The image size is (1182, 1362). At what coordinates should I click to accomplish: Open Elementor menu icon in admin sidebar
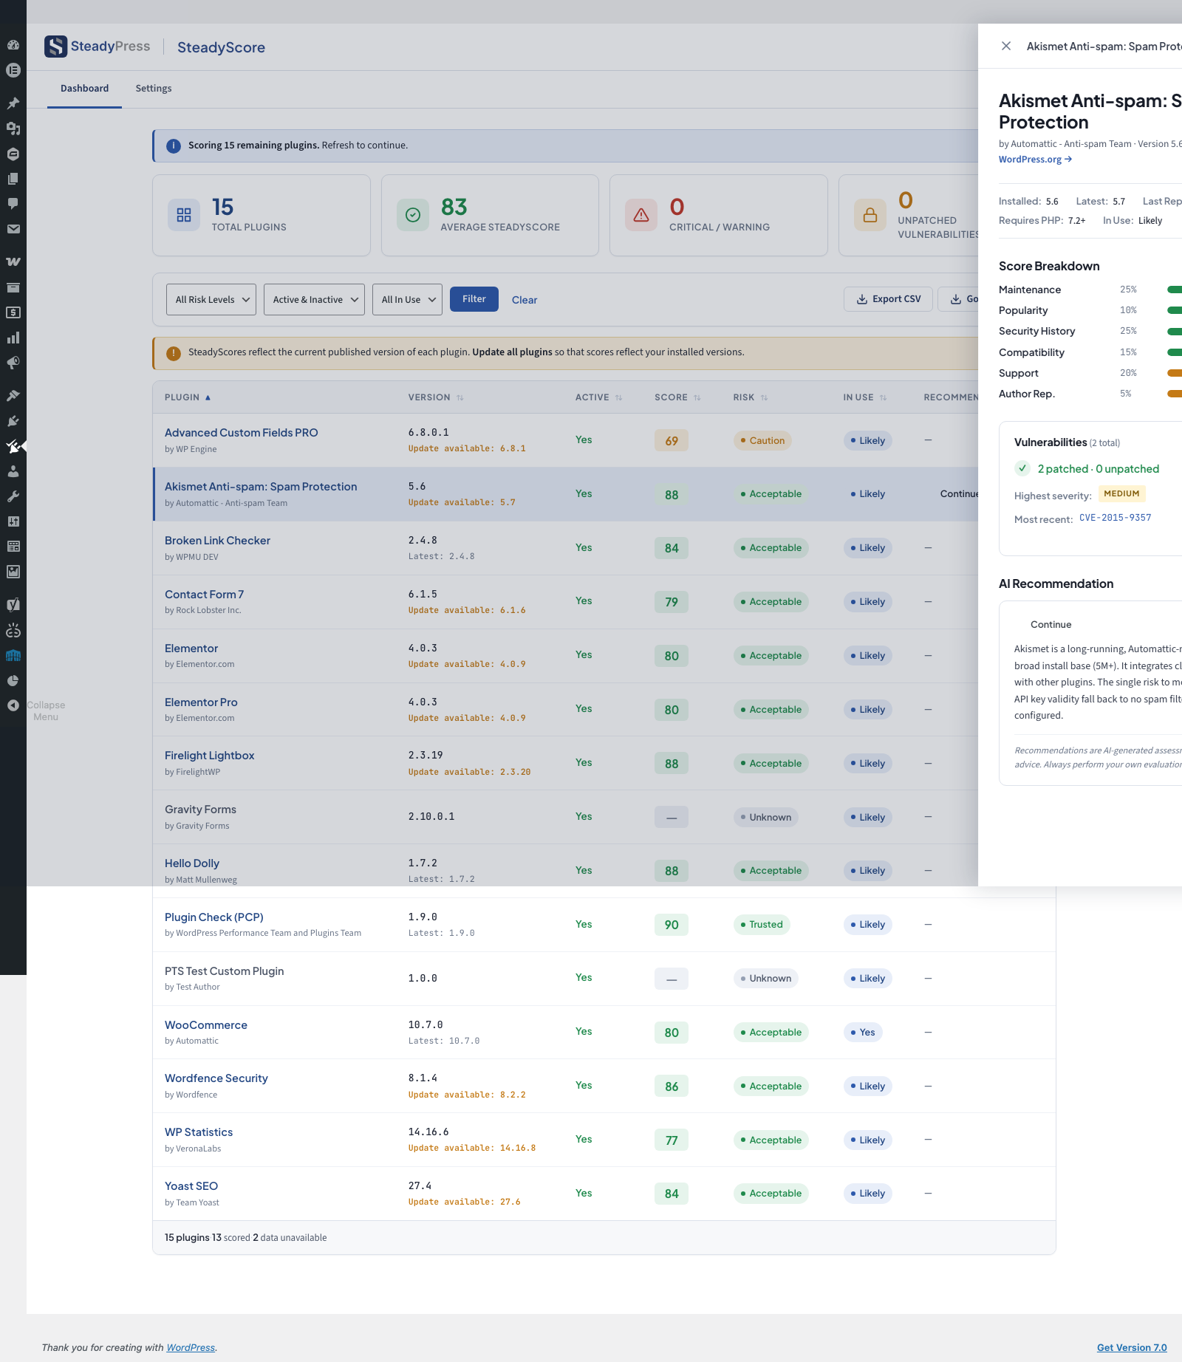pyautogui.click(x=13, y=70)
